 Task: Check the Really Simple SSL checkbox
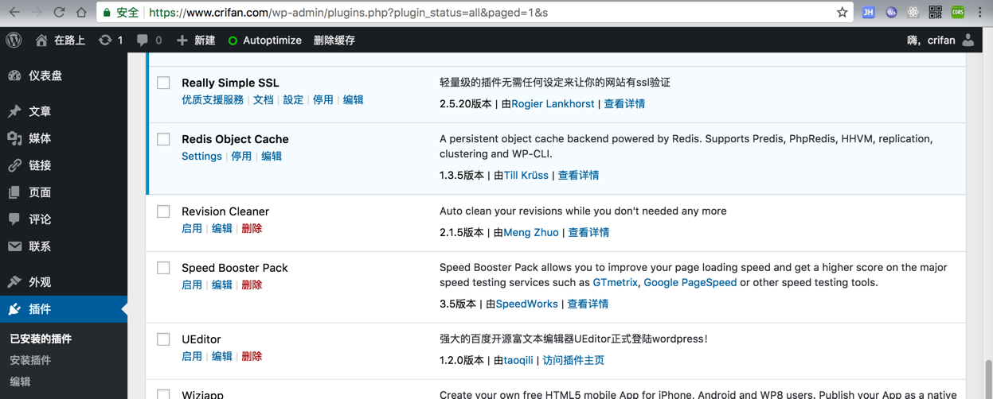click(163, 83)
